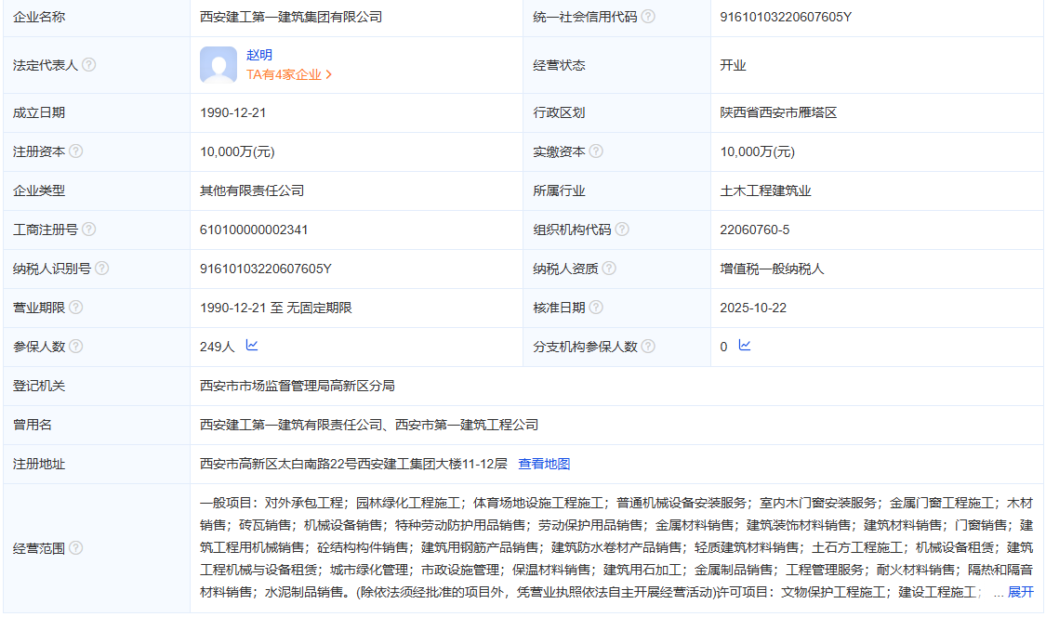Select registration authority 西安市市场监督管理局高新区分局
Viewport: 1046px width, 617px height.
tap(297, 386)
